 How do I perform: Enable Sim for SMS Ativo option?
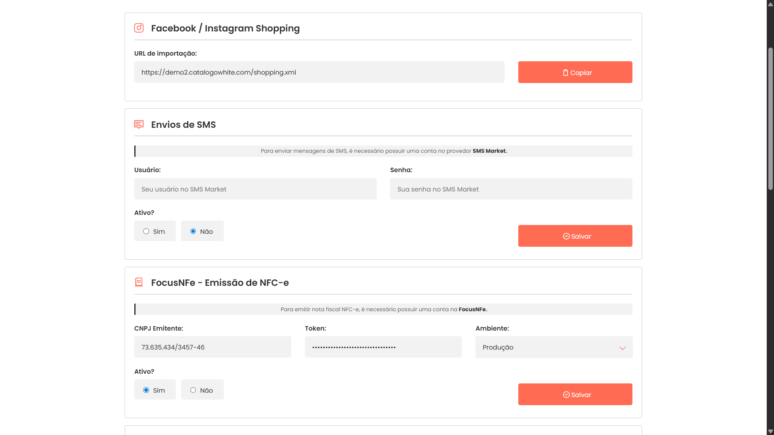(146, 231)
